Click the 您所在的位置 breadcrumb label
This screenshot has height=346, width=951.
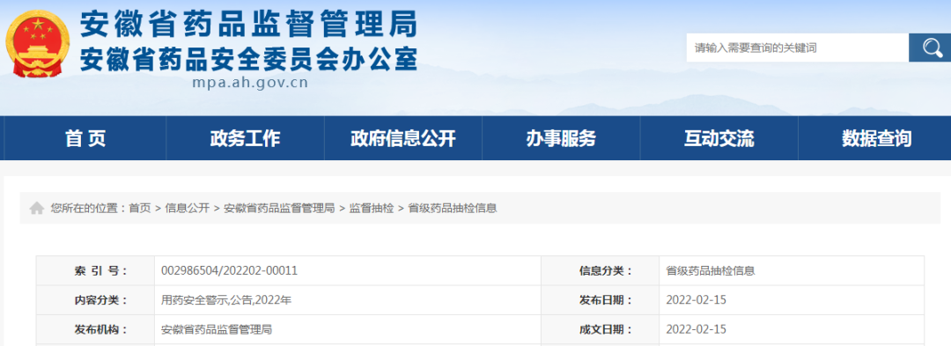point(89,209)
